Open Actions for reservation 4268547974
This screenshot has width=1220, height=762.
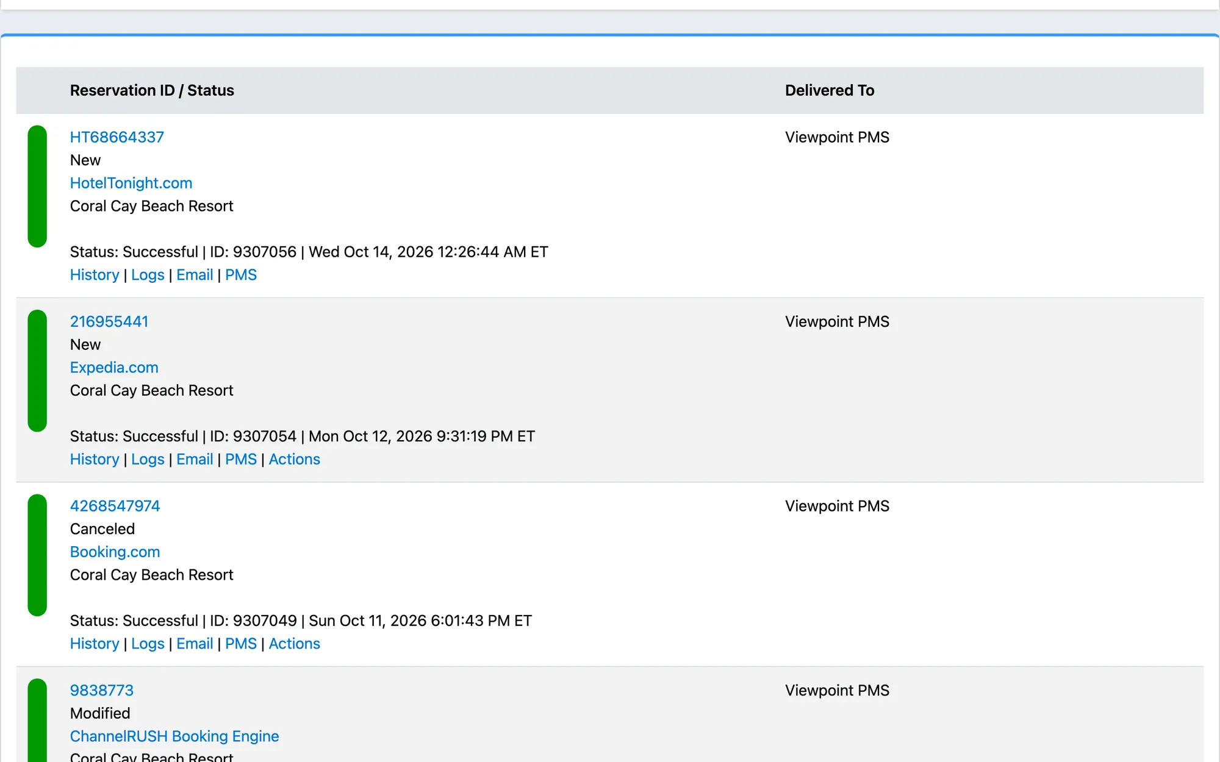(x=294, y=644)
